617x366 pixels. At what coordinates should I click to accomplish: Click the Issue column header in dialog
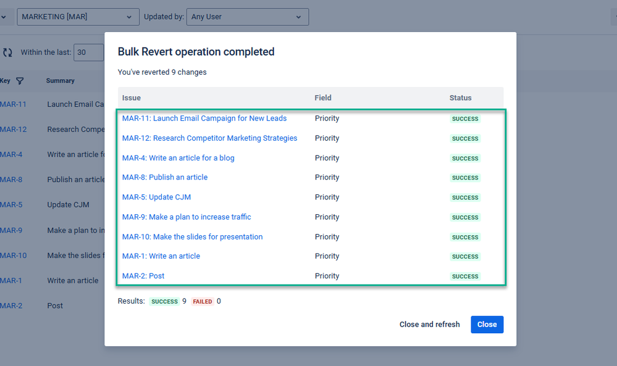click(131, 98)
